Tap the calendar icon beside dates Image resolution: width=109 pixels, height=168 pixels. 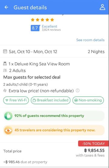point(5,51)
